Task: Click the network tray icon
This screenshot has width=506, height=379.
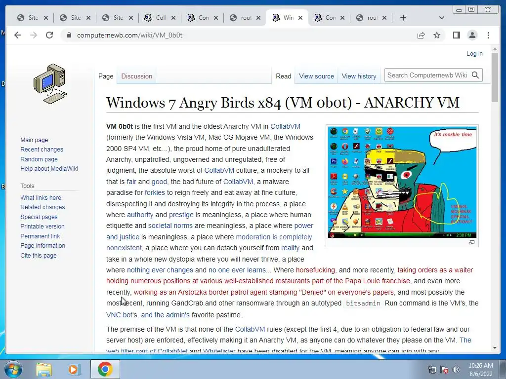Action: click(432, 370)
